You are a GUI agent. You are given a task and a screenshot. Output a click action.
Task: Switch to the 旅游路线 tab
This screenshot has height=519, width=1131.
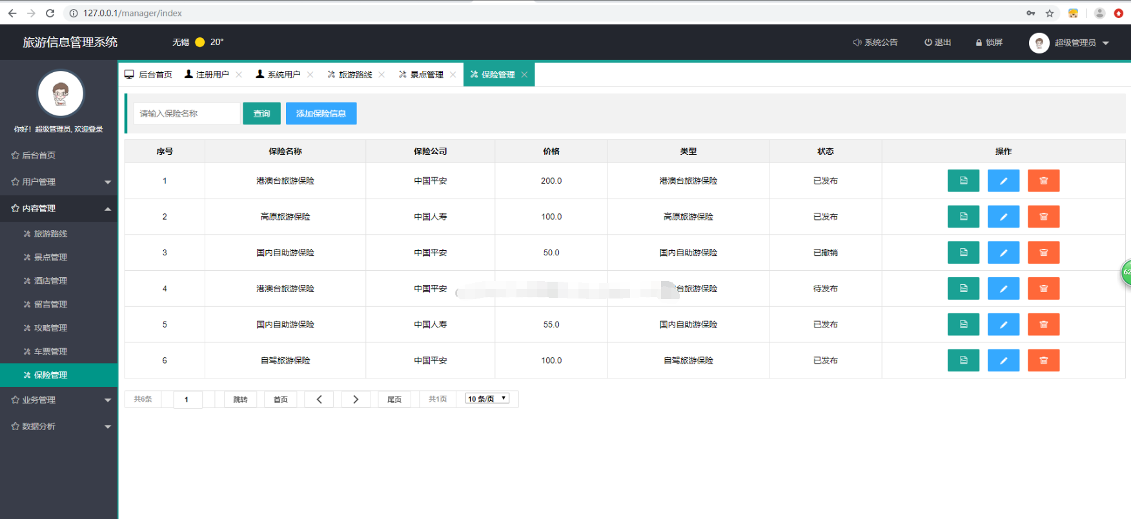350,75
